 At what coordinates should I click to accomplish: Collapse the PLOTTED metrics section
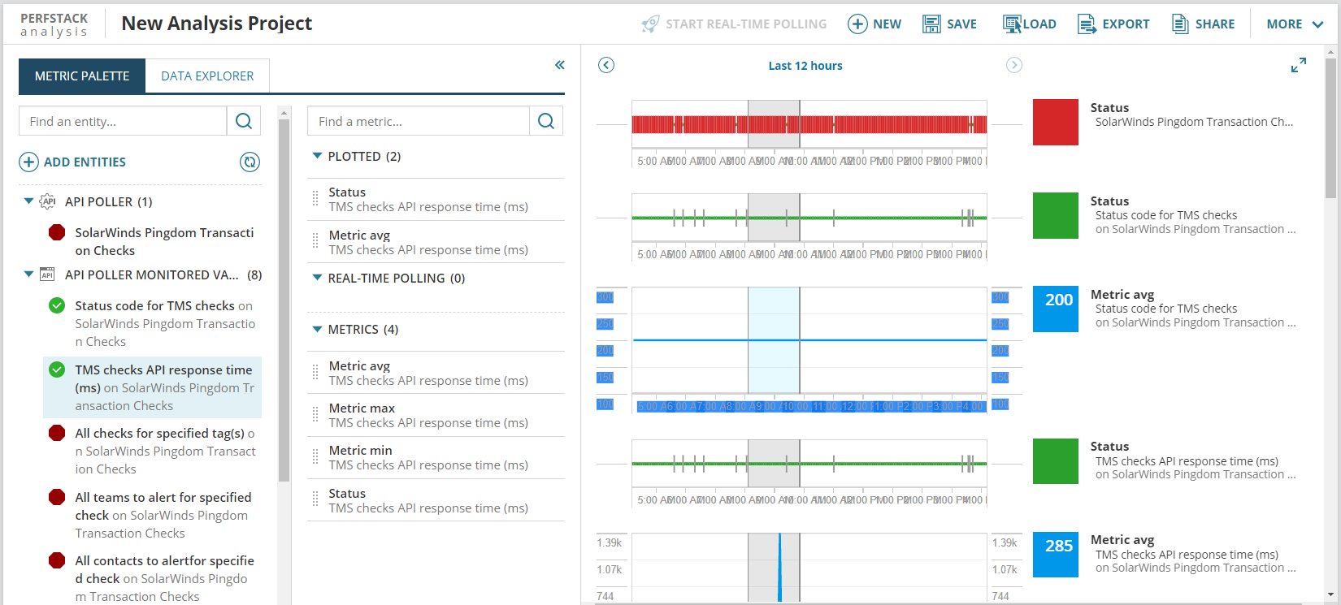[x=317, y=156]
